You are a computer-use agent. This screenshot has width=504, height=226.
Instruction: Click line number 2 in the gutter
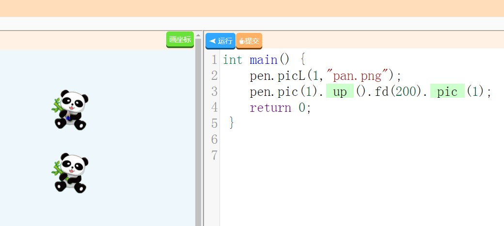click(214, 76)
